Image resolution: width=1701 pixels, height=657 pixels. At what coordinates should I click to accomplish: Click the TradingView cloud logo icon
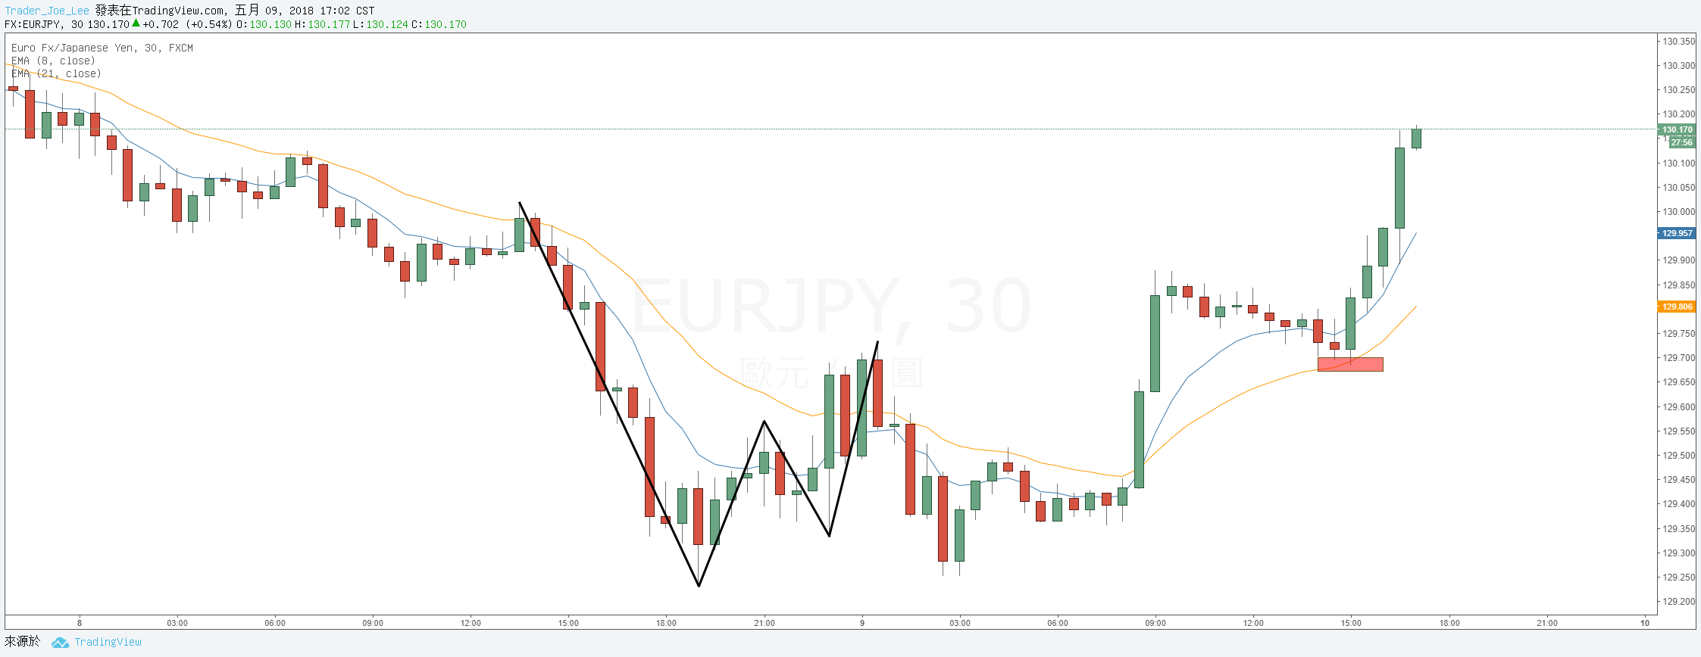pyautogui.click(x=60, y=643)
